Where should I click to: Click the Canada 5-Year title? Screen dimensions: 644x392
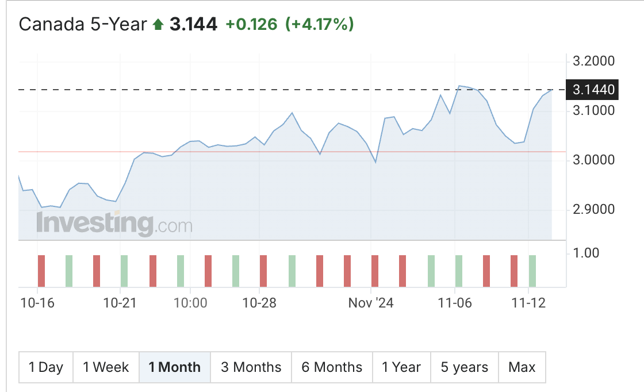click(83, 24)
